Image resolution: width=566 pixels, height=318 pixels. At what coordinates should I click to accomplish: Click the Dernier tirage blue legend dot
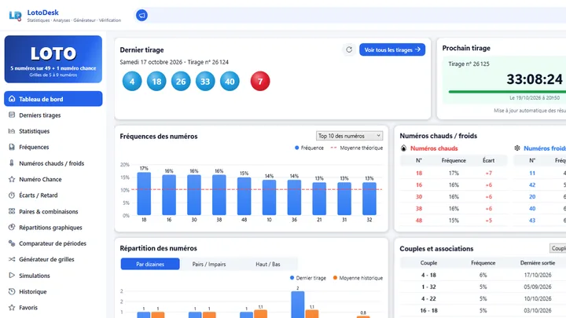pyautogui.click(x=292, y=278)
